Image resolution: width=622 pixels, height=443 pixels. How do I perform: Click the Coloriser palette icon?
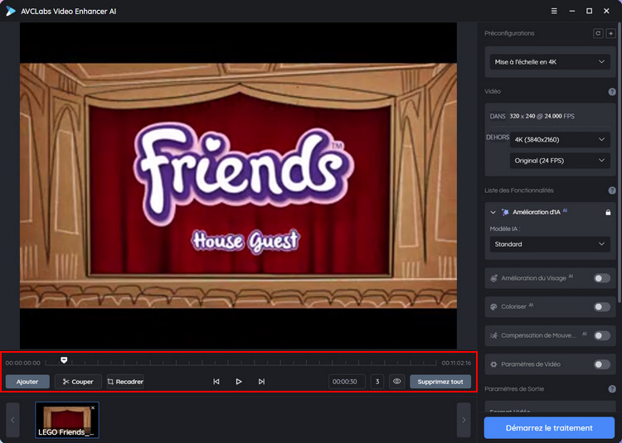(x=494, y=307)
